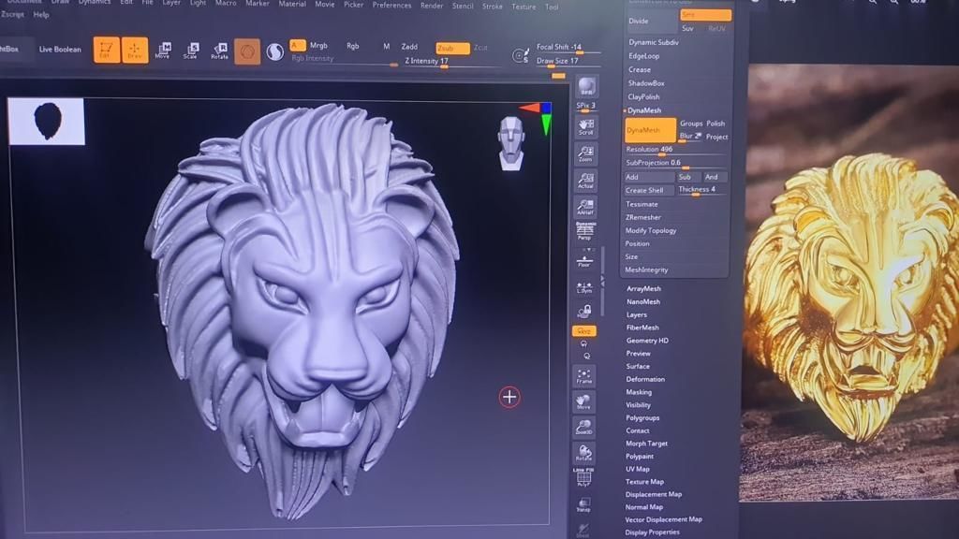Click the lock camera icon
This screenshot has width=959, height=539.
(x=584, y=312)
